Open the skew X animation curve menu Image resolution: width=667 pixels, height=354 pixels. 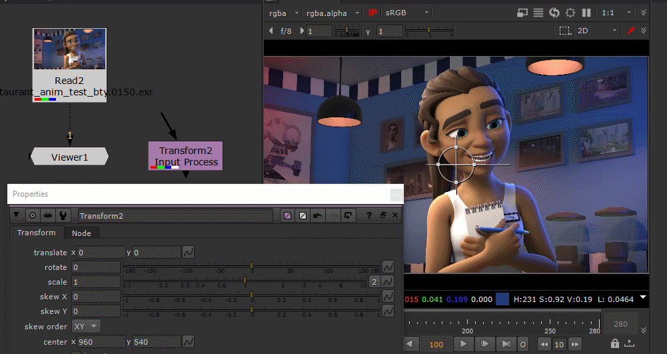[x=388, y=296]
